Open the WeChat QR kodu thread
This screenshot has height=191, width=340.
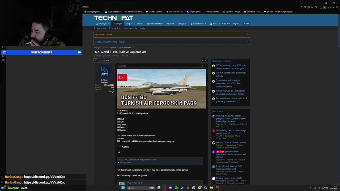(x=232, y=142)
